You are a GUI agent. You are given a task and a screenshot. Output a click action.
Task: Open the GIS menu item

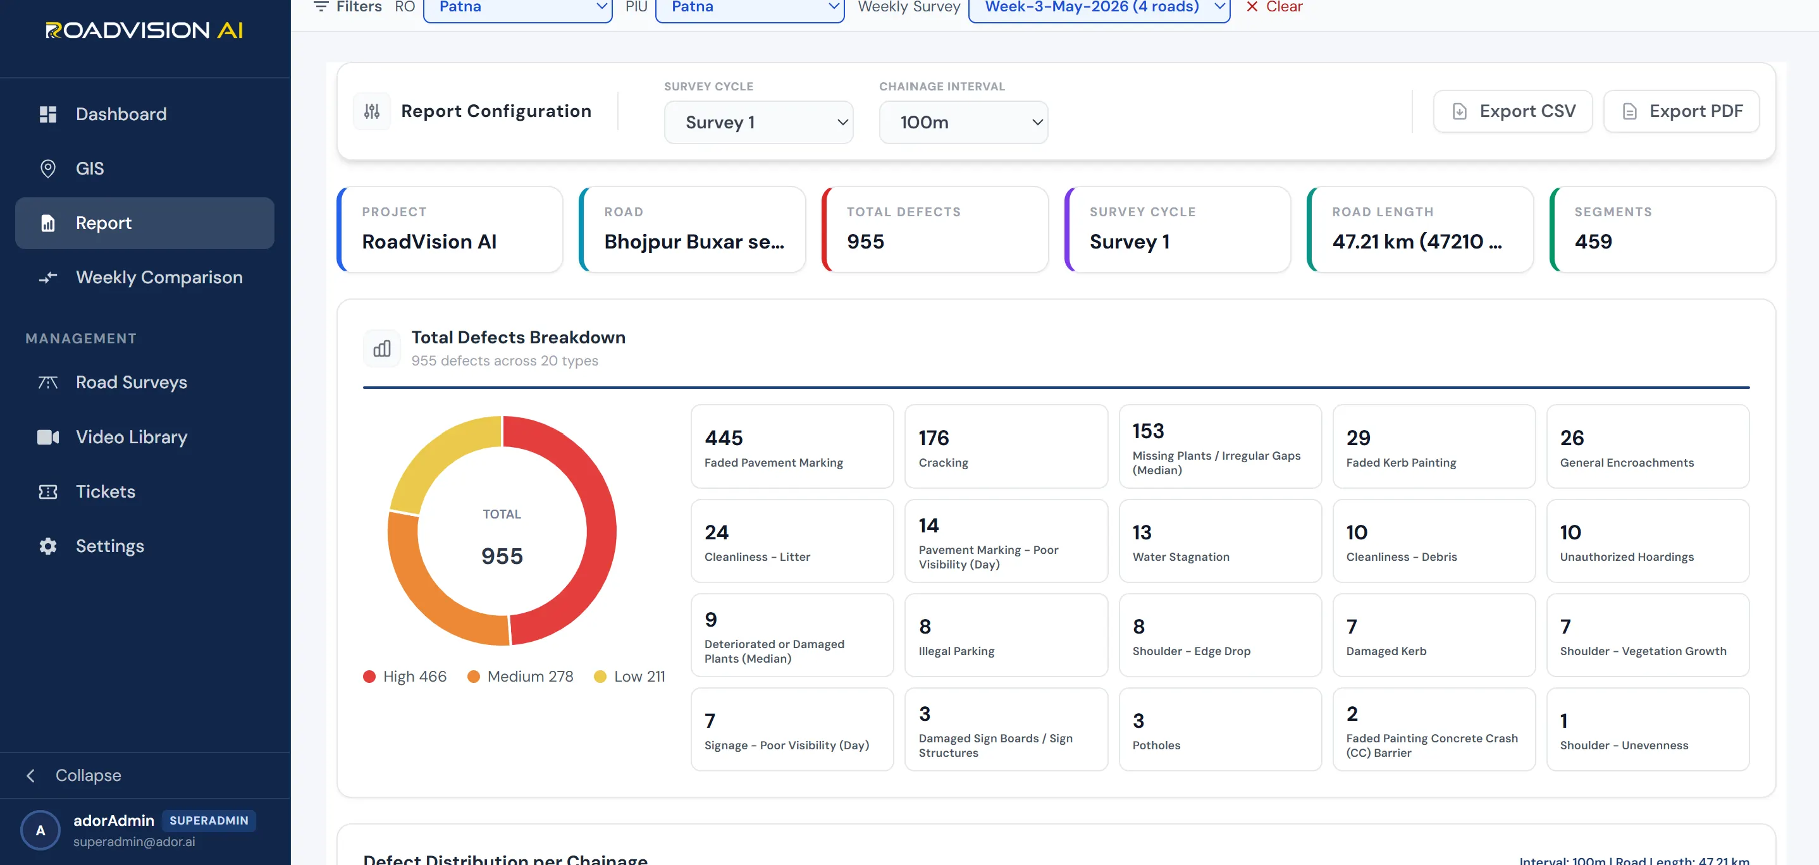coord(145,169)
